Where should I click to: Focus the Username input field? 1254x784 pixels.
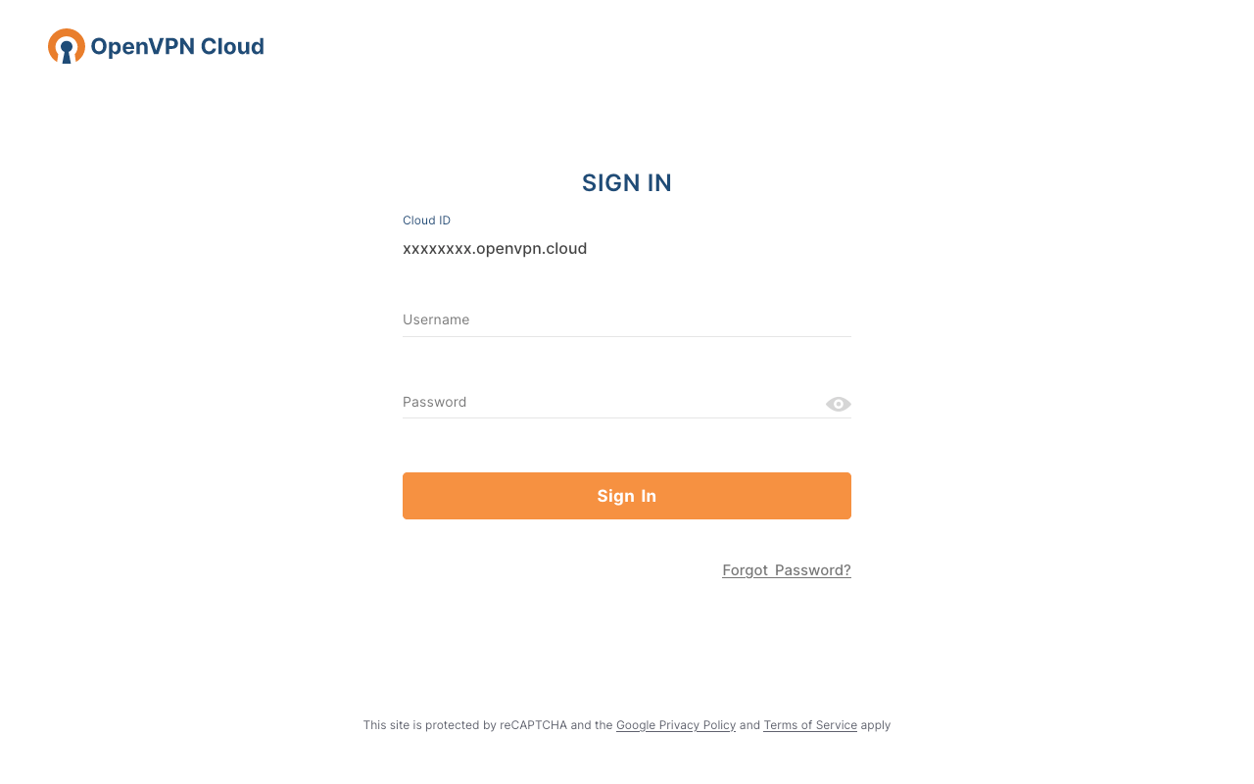click(x=627, y=319)
